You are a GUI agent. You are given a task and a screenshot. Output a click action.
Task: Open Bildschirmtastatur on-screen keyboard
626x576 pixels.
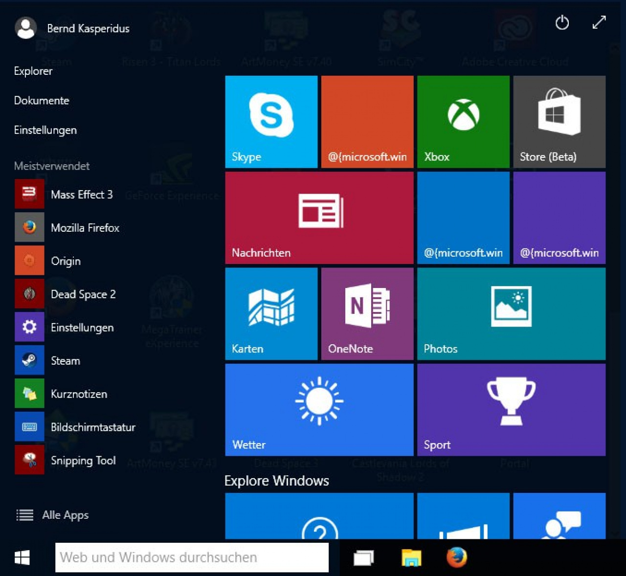coord(75,427)
